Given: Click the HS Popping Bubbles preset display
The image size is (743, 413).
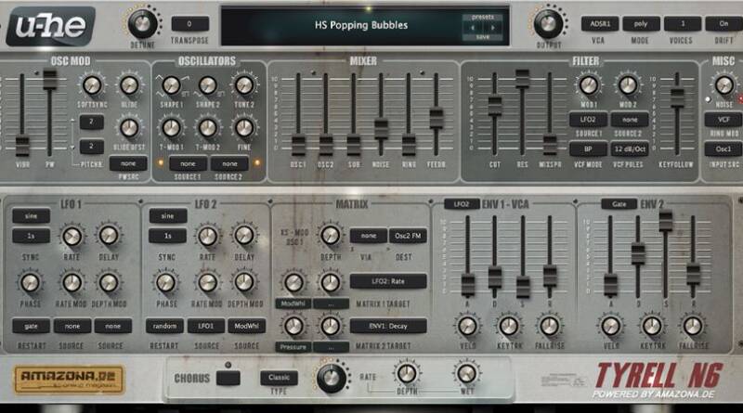Looking at the screenshot, I should pos(361,25).
